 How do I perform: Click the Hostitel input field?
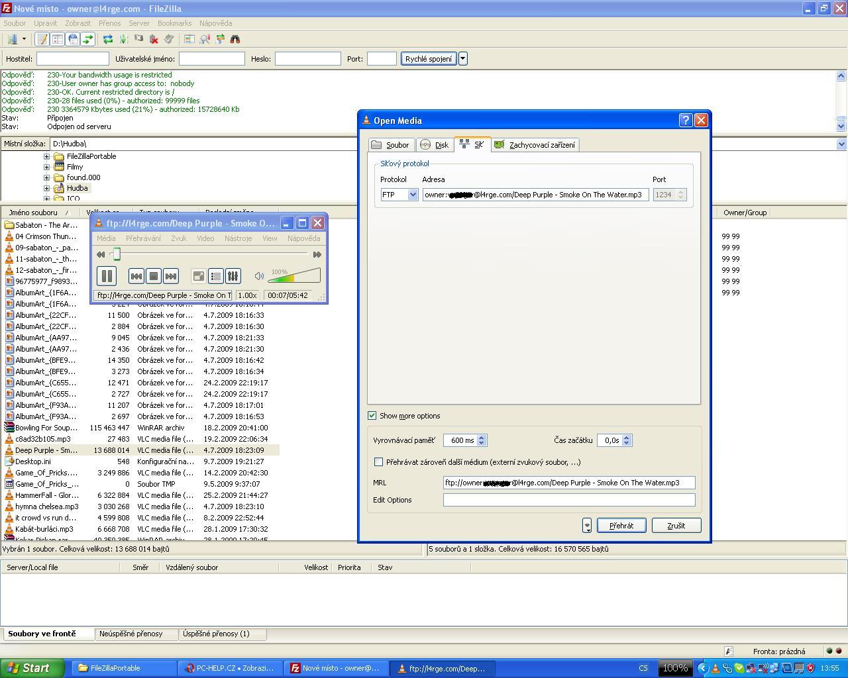pos(72,59)
